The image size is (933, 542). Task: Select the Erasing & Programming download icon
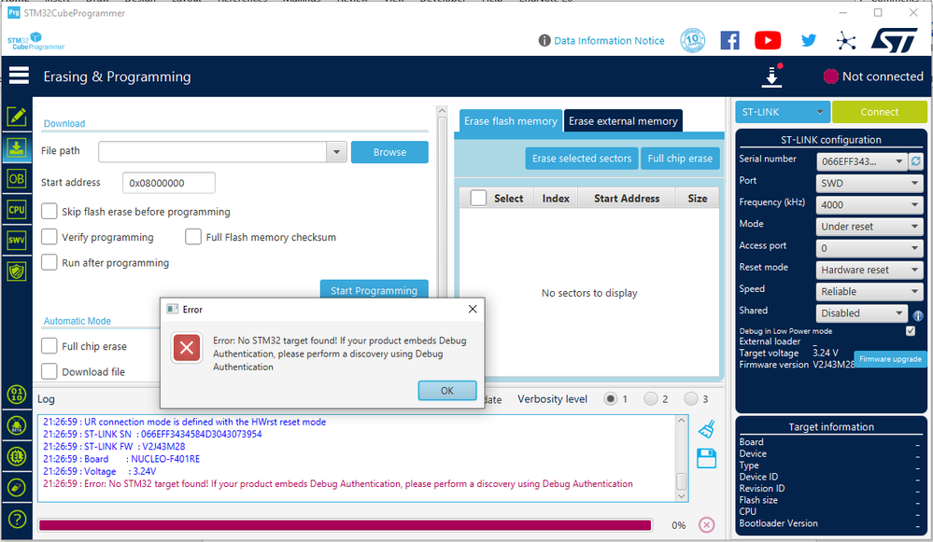click(17, 147)
